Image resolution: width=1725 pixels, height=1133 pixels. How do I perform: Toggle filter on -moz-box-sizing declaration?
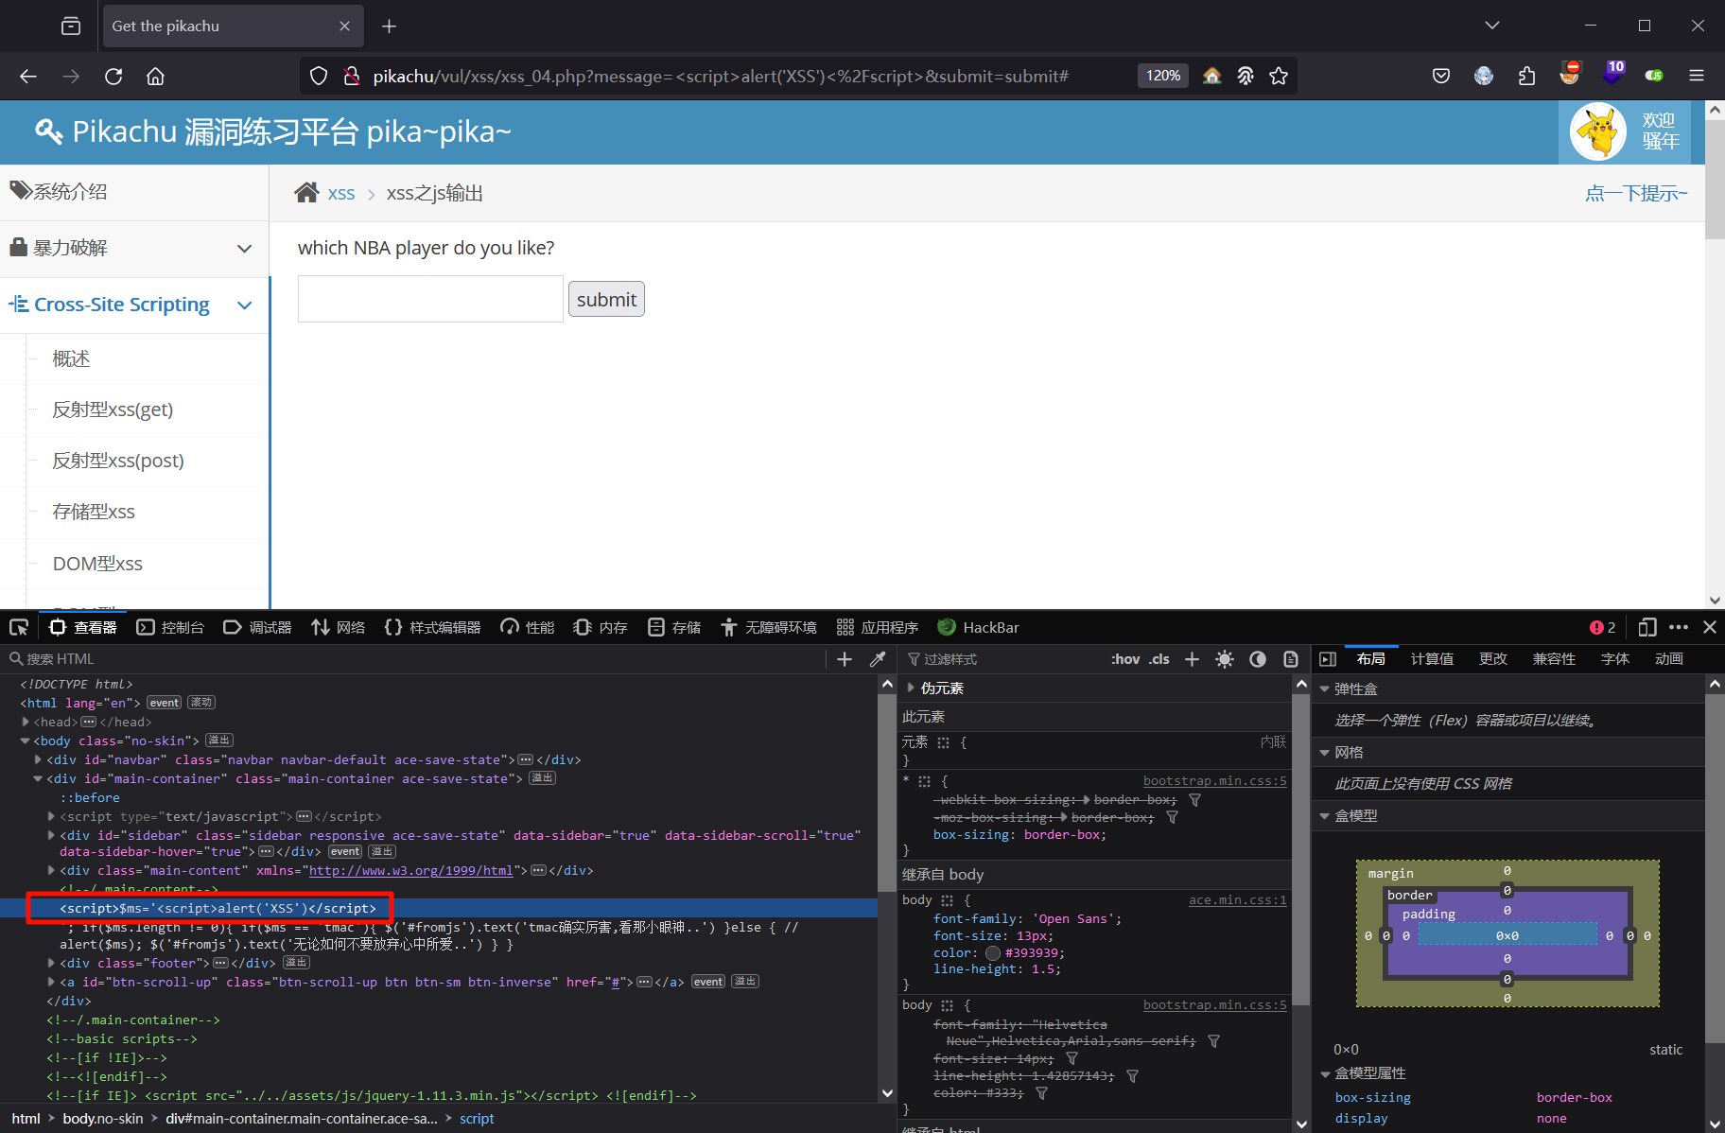tap(1172, 817)
